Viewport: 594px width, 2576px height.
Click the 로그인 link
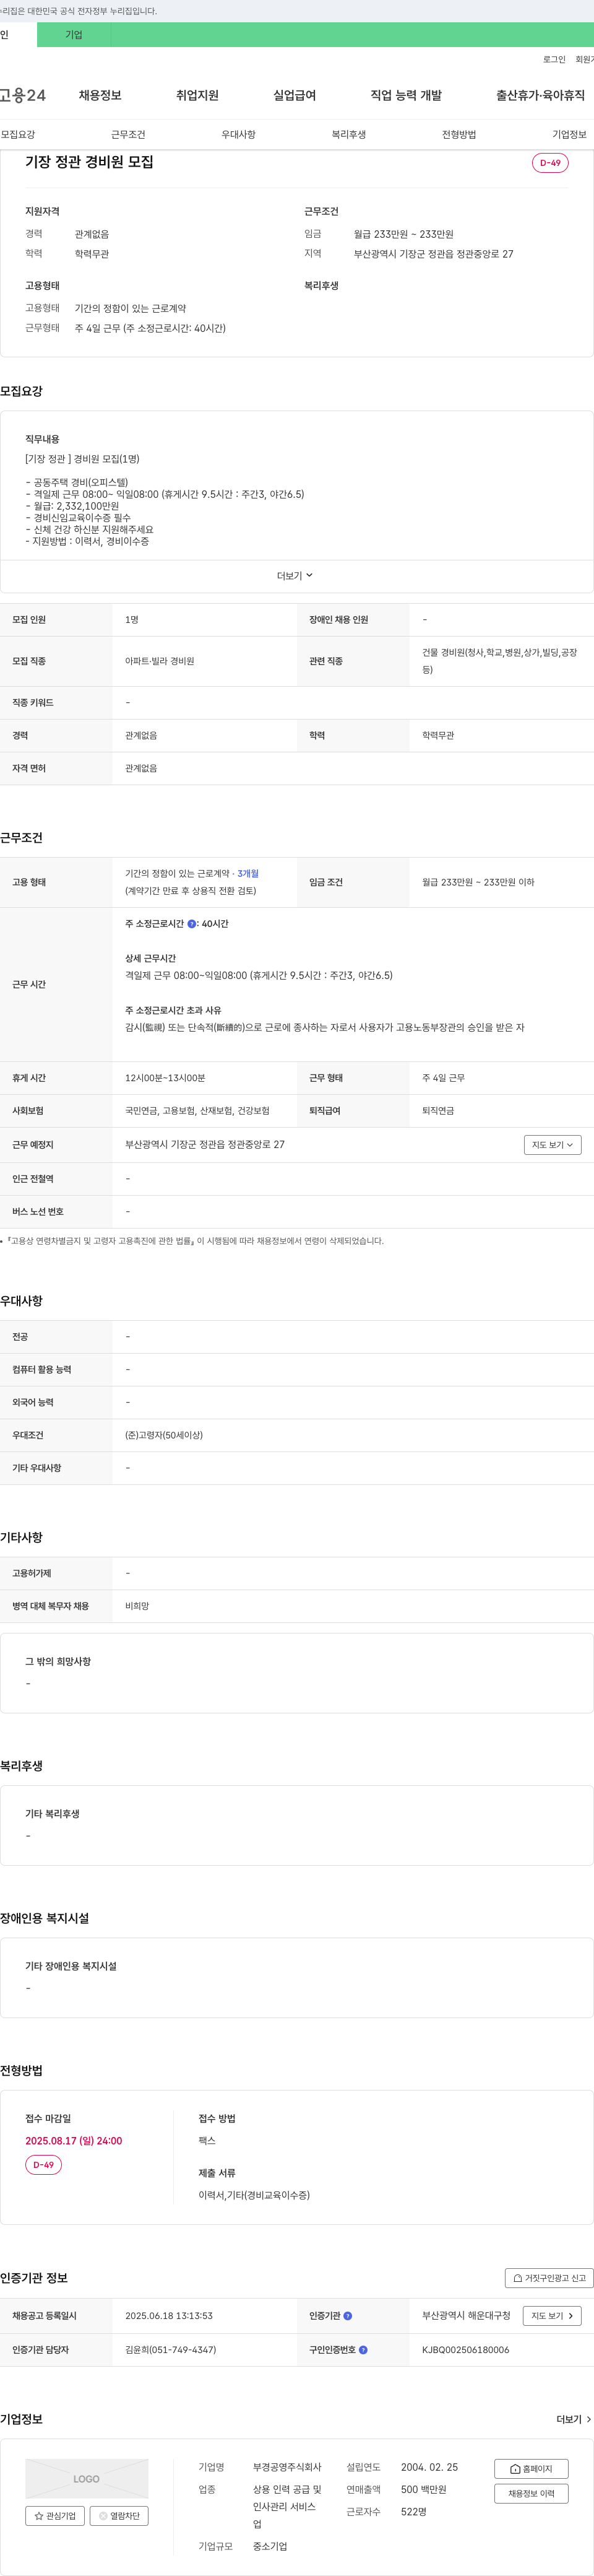click(x=554, y=60)
